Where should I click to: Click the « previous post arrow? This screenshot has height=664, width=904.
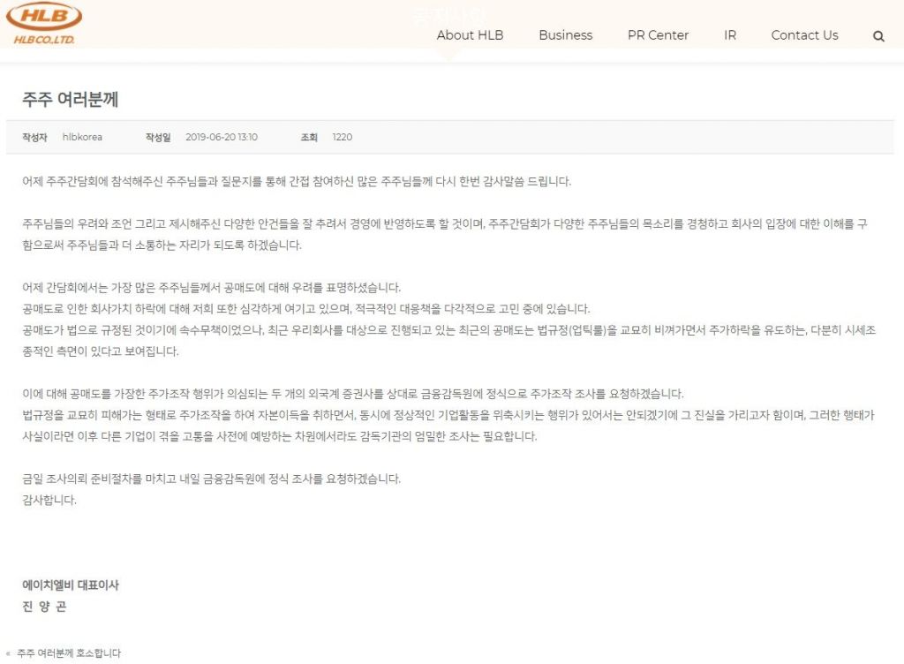click(x=9, y=653)
